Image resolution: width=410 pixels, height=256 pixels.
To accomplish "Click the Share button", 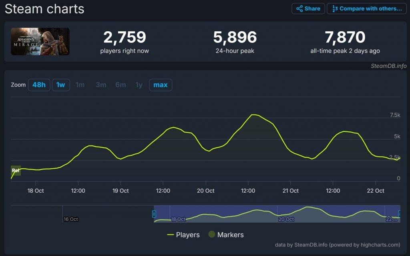I will [308, 9].
